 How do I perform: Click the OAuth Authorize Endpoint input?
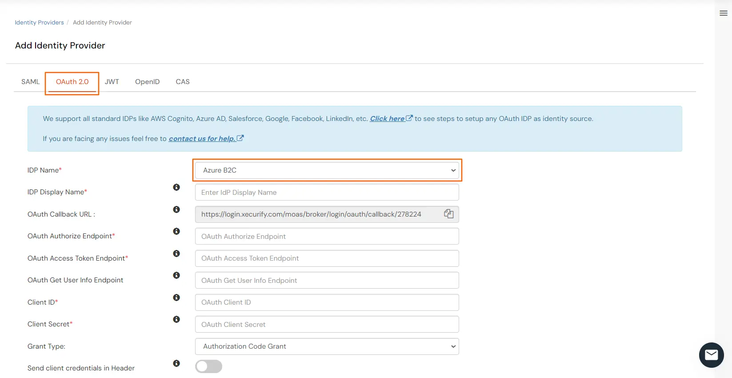click(327, 236)
